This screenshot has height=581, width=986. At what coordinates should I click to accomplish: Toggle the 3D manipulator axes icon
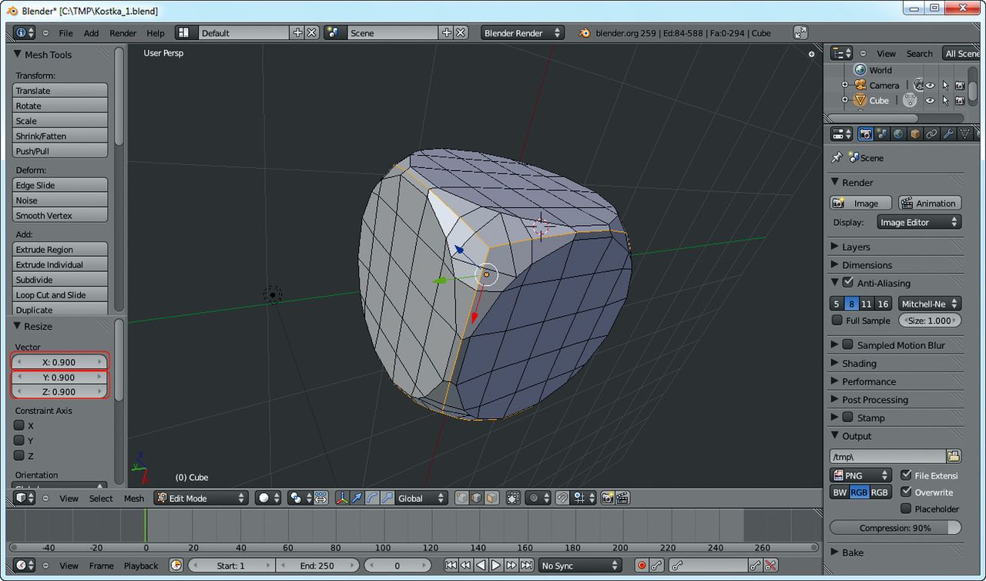tap(342, 499)
